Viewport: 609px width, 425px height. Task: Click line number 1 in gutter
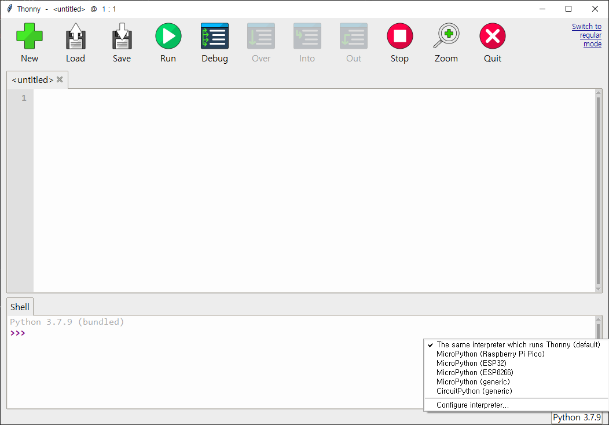click(x=24, y=98)
